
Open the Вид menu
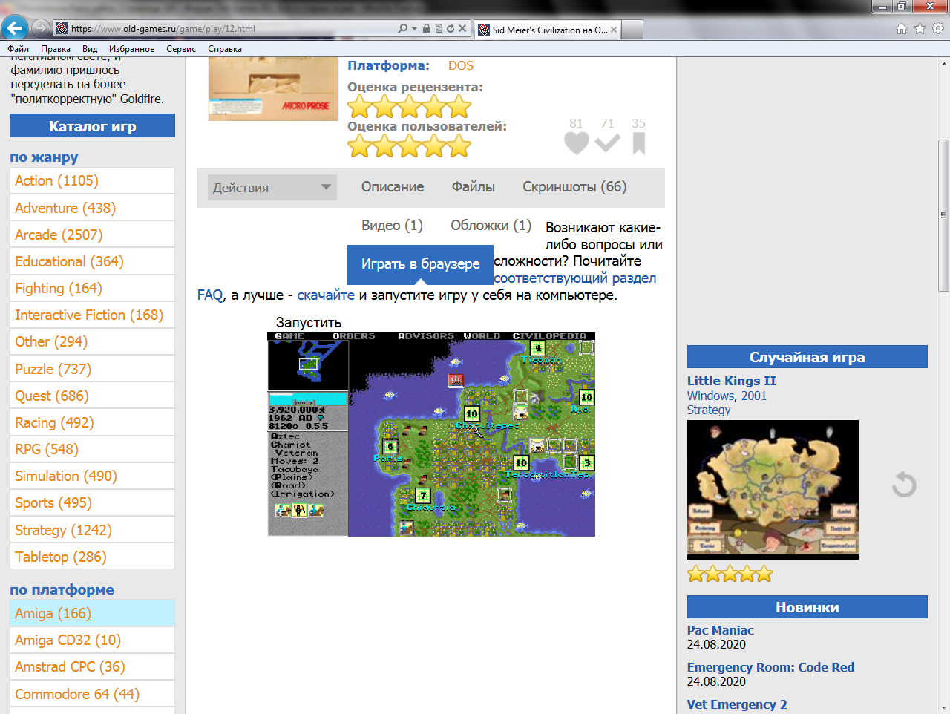point(90,49)
